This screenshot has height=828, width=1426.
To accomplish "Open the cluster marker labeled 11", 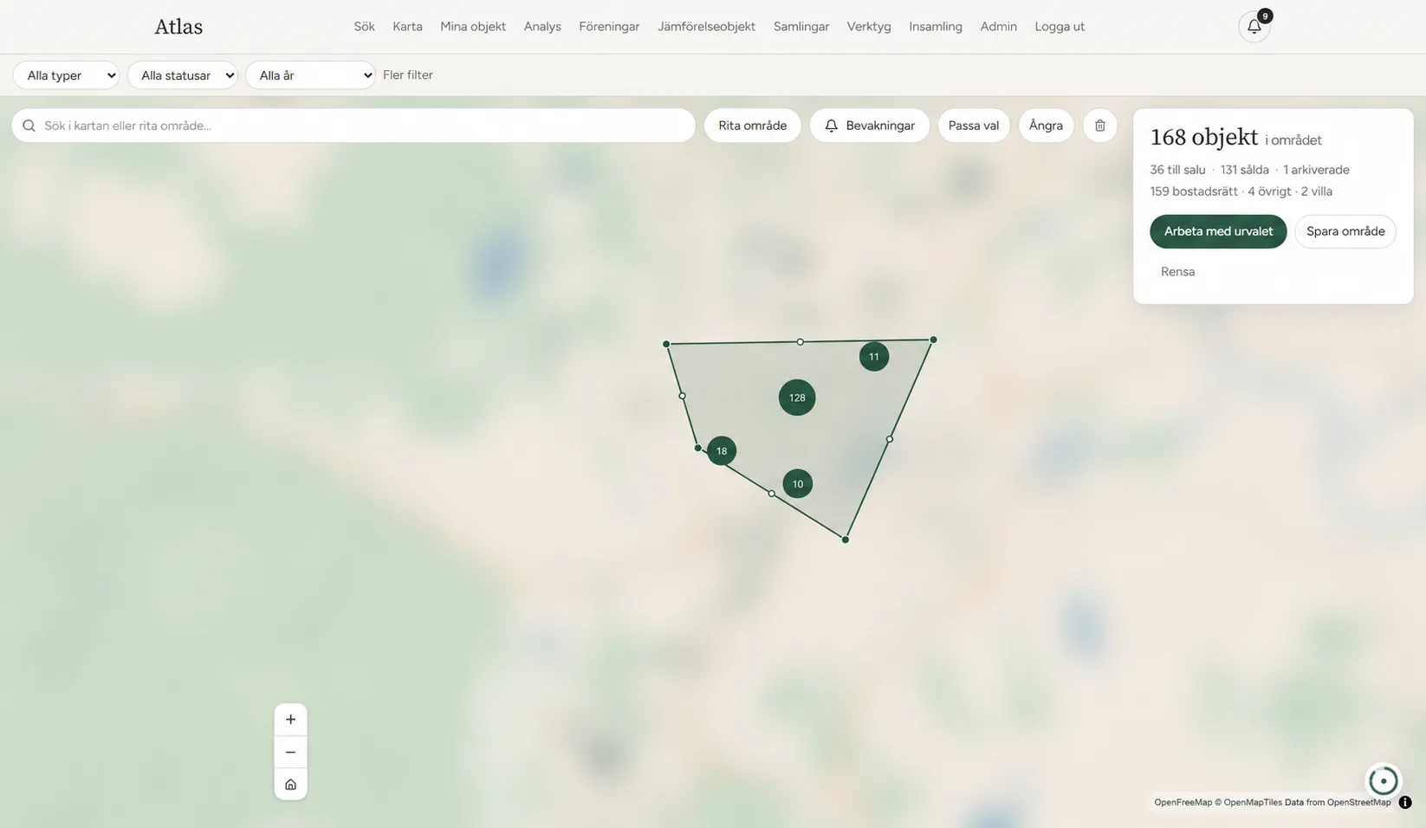I will point(874,357).
